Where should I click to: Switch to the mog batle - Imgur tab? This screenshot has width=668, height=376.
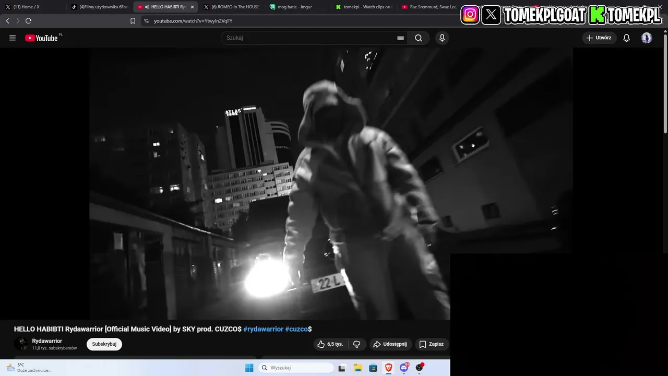[297, 7]
